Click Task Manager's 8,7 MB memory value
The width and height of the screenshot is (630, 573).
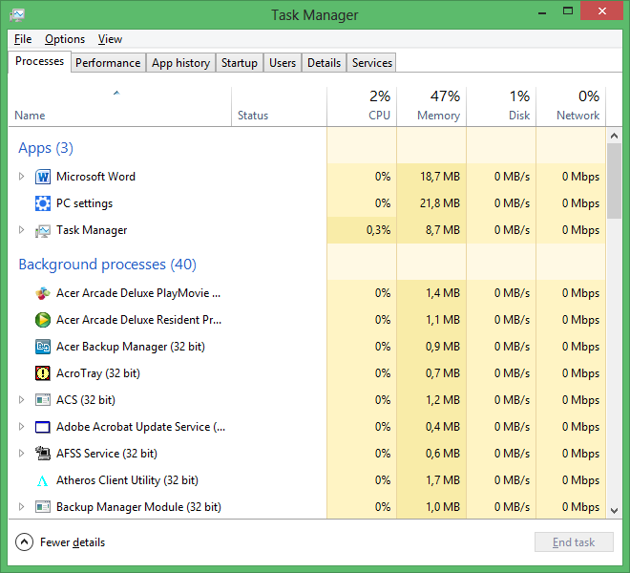coord(443,230)
